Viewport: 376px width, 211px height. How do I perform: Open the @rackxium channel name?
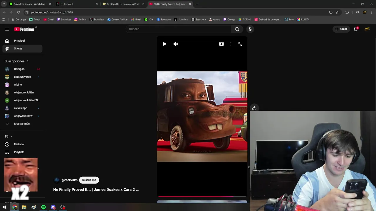[70, 180]
